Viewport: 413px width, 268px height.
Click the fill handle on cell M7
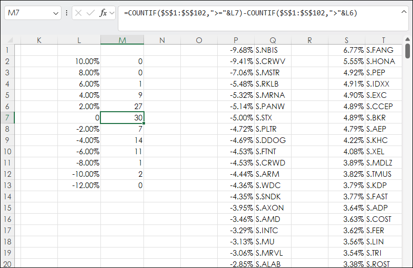coord(144,123)
